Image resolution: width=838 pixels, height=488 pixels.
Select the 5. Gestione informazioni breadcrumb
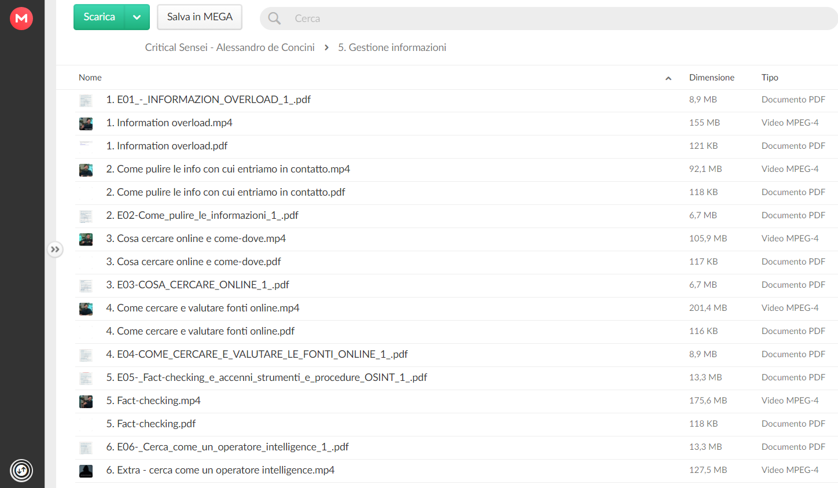[392, 47]
